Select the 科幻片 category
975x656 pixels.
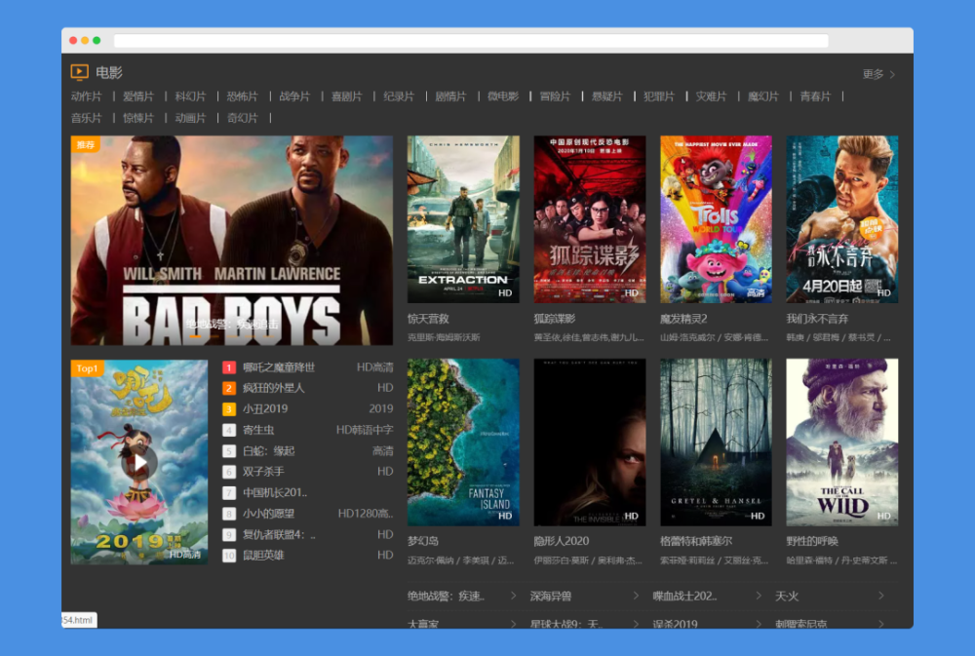point(190,96)
